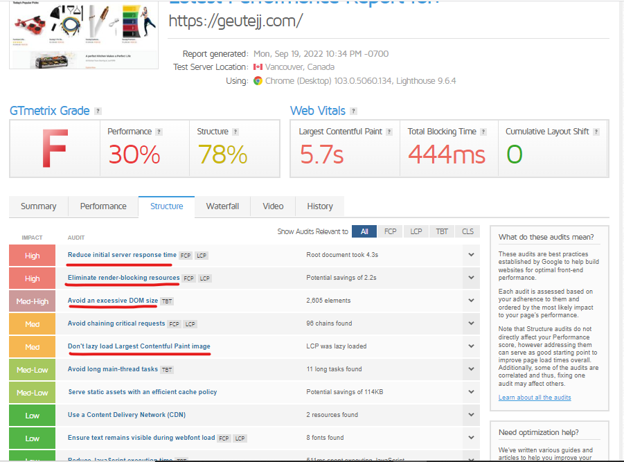Click FCP tag on chaining critical requests audit
The image size is (624, 462).
click(x=174, y=324)
